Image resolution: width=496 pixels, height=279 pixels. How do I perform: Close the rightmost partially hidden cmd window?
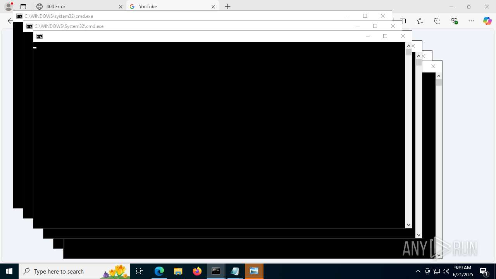(433, 66)
